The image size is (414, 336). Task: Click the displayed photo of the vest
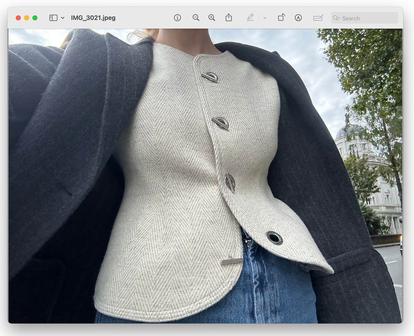(x=205, y=176)
